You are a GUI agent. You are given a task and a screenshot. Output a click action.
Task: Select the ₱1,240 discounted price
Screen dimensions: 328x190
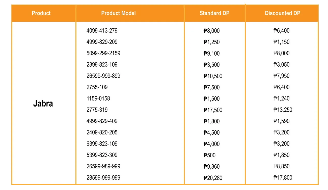[x=282, y=99]
